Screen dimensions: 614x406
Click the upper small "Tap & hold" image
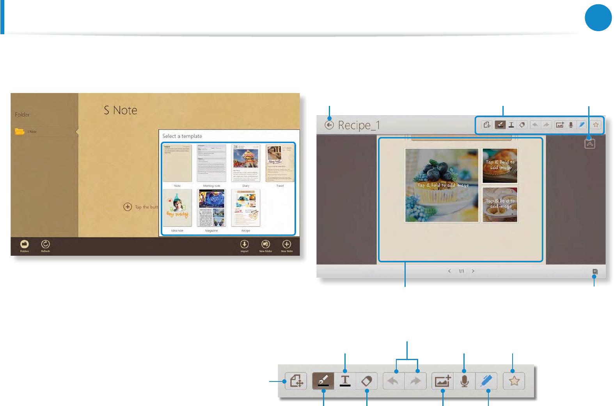[x=500, y=166]
